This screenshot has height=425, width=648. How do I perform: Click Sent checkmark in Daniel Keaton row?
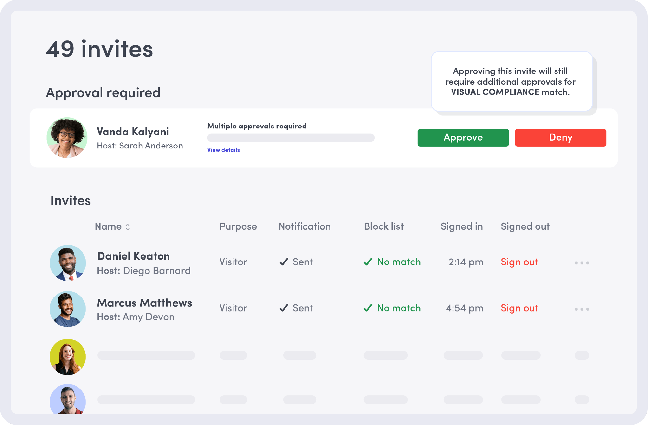point(284,262)
